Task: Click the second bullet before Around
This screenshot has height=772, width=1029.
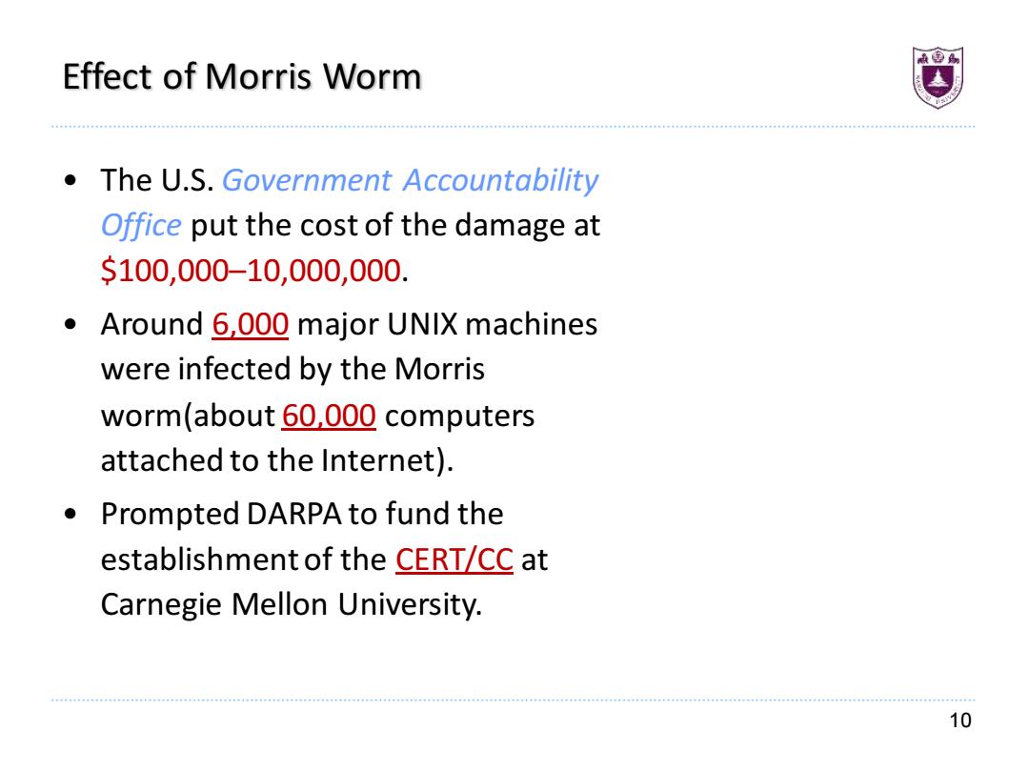Action: coord(71,324)
